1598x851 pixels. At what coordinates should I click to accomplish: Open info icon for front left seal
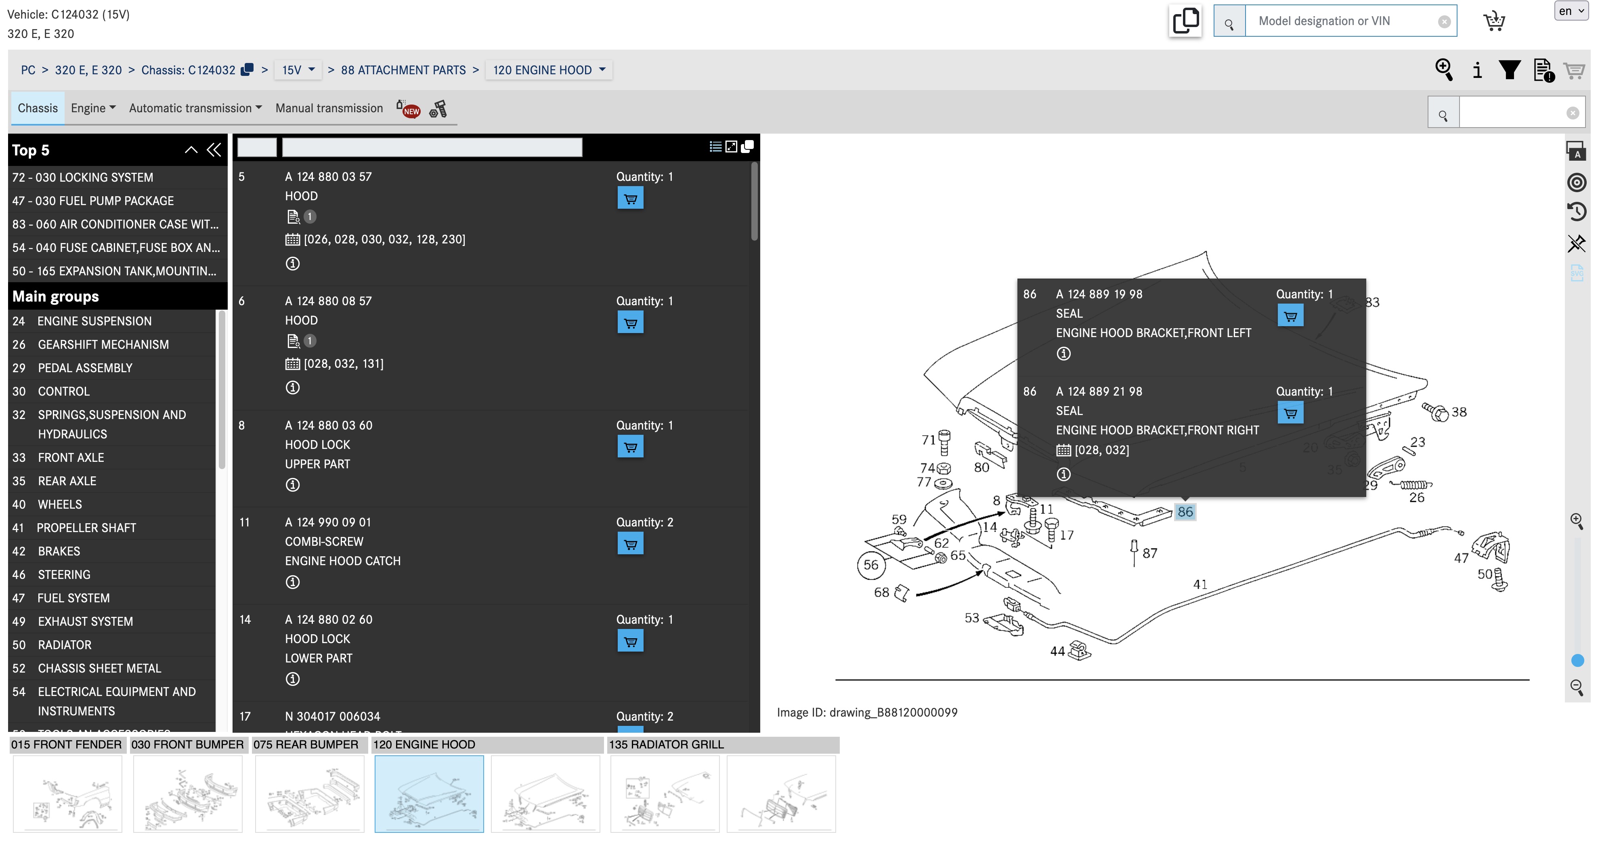point(1064,354)
